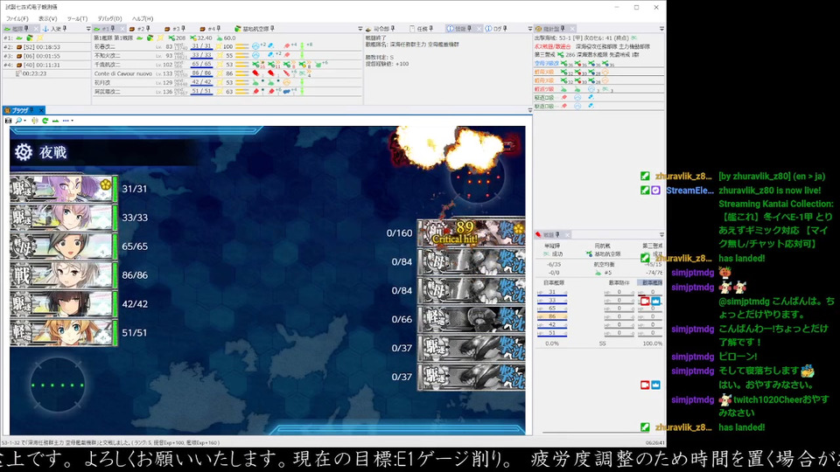840x472 pixels.
Task: Click the friendly formation radar circle
Action: pos(58,385)
